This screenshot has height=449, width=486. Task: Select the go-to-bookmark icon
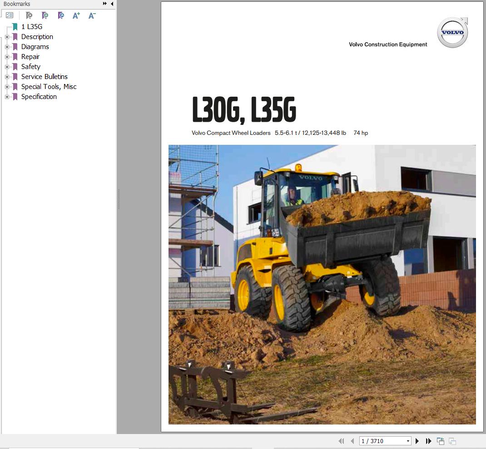point(61,15)
